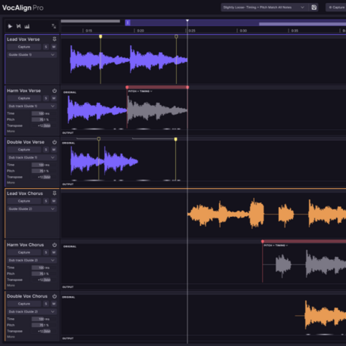
Task: Solo the Double Vox Chorus track
Action: [46, 304]
